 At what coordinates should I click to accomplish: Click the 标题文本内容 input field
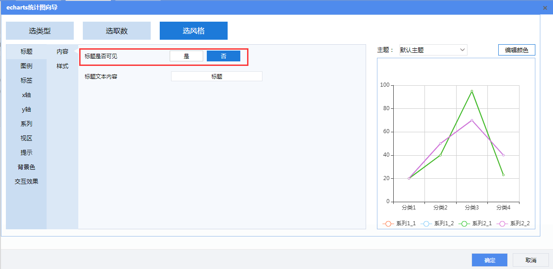pos(217,77)
